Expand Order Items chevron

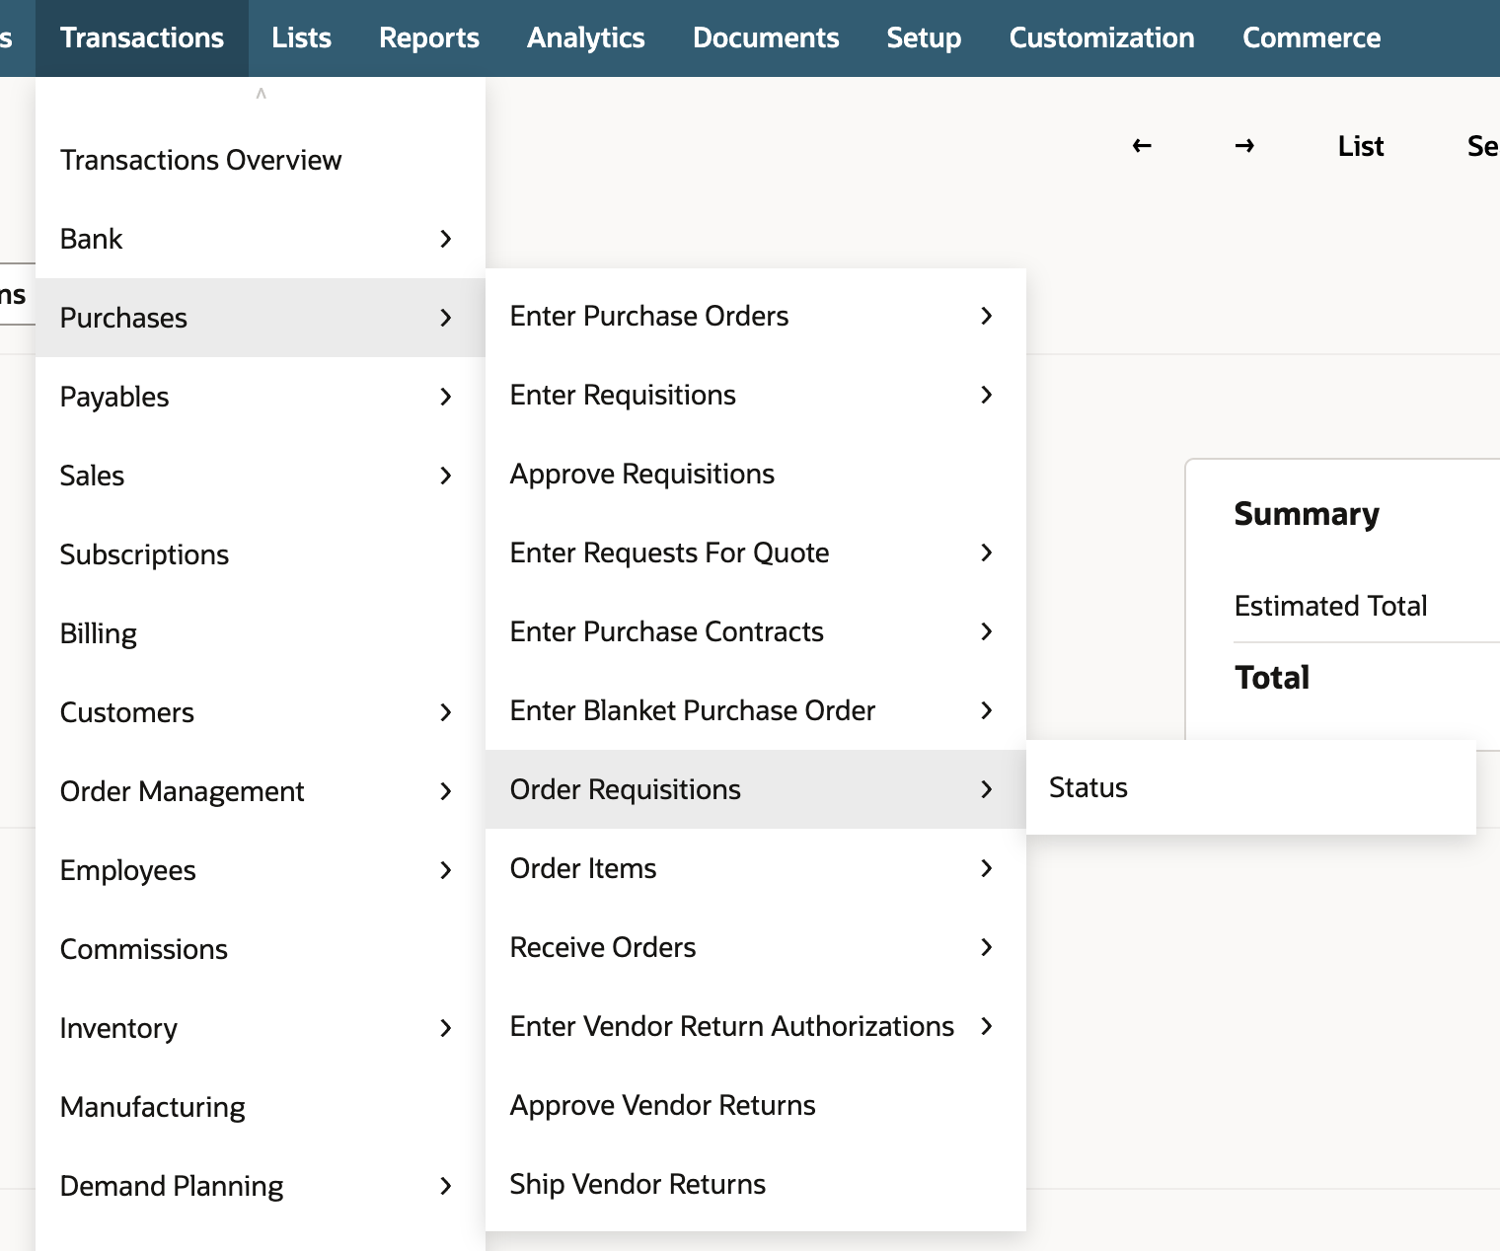pyautogui.click(x=987, y=868)
